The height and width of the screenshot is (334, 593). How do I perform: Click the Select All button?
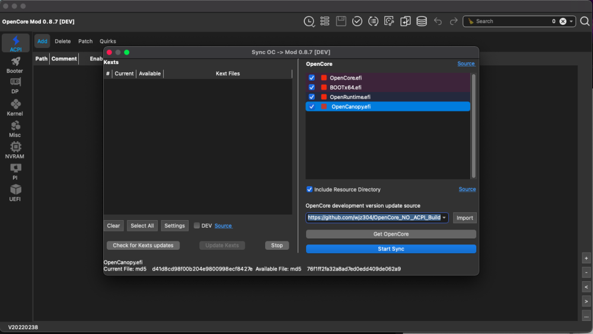tap(142, 225)
